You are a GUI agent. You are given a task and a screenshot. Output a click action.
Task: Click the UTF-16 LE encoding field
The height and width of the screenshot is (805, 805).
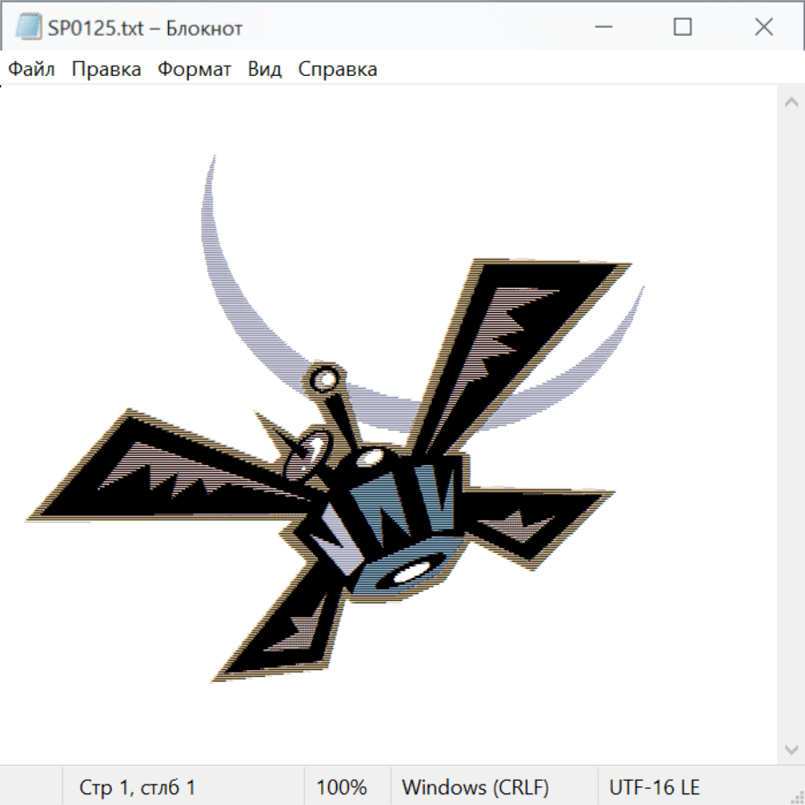[x=655, y=787]
